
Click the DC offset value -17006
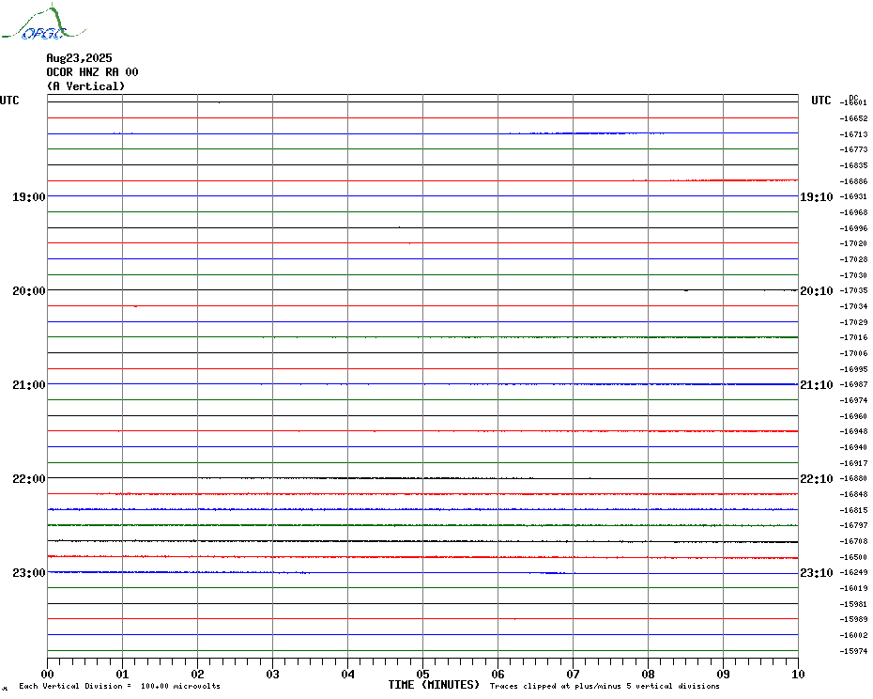(853, 353)
